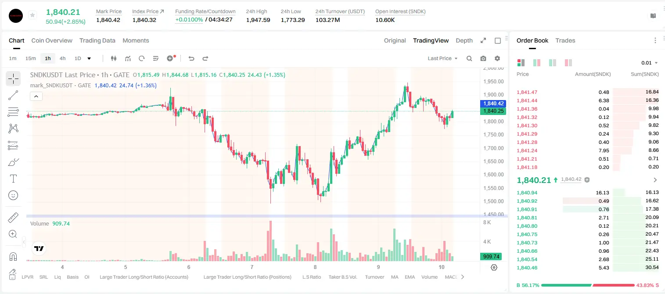Select the ruler measure tool

tap(13, 218)
